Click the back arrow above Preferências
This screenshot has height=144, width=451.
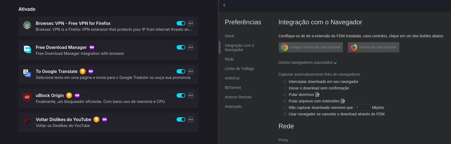coord(224,5)
